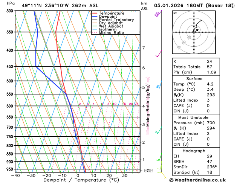Click the 'PW (cm)' value 1.09
Viewport: 237px width, 183px height.
(211, 72)
